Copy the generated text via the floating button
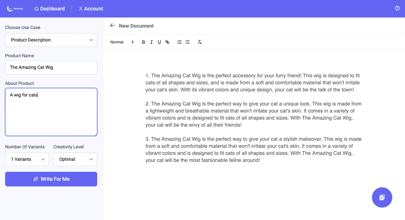The image size is (405, 220). pyautogui.click(x=382, y=197)
